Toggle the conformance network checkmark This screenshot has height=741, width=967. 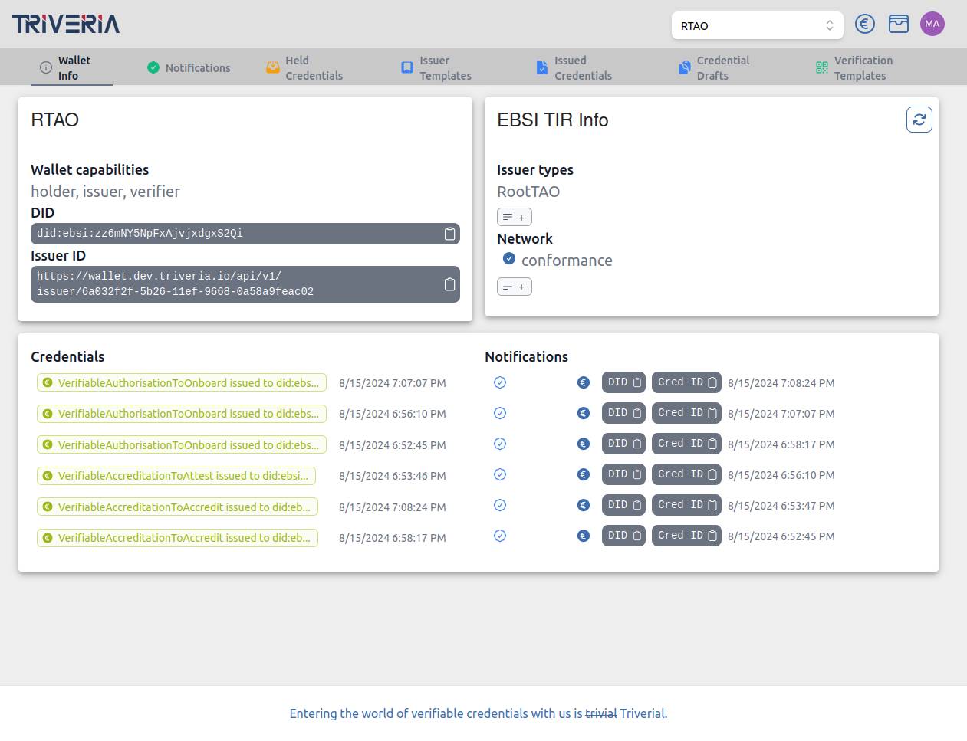coord(509,259)
